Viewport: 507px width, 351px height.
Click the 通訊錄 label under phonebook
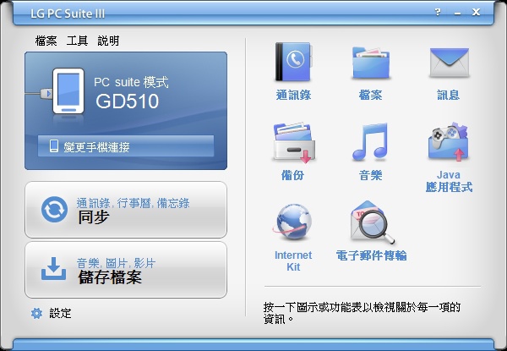click(x=293, y=95)
